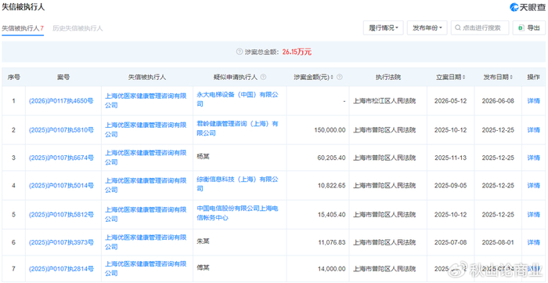Open 上海优医家健康管理咨询有限公司 in row 1
This screenshot has width=548, height=283.
pyautogui.click(x=146, y=101)
